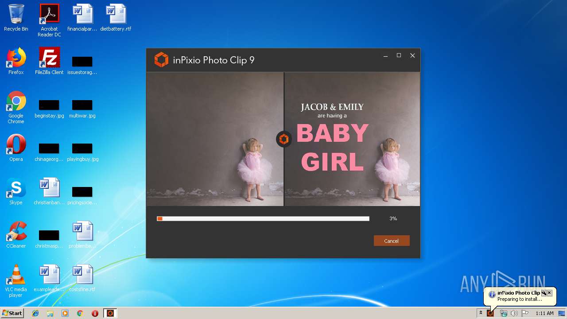Select costsfine.rtf desktop file

[82, 278]
